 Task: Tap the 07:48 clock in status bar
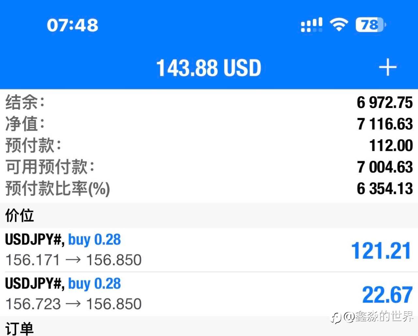pyautogui.click(x=72, y=25)
